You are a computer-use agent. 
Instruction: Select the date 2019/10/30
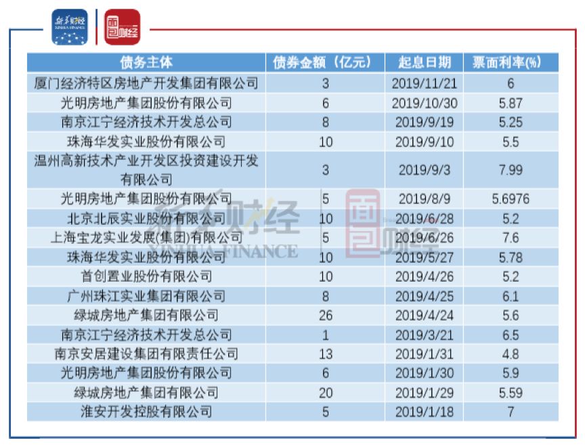click(425, 104)
